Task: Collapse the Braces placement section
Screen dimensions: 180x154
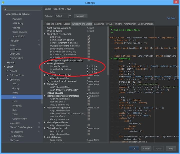Action: coord(44,63)
